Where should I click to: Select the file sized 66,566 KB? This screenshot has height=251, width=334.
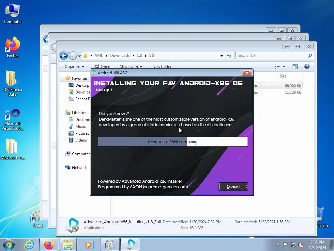[293, 86]
